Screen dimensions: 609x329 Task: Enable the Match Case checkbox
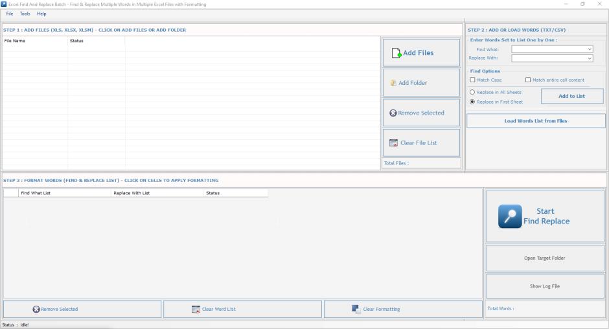coord(472,80)
